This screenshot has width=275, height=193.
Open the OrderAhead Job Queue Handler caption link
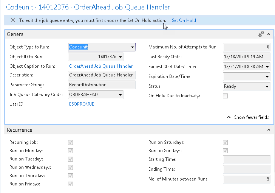tap(101, 66)
